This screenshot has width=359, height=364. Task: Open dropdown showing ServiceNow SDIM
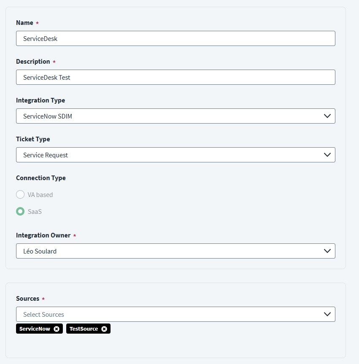169,116
